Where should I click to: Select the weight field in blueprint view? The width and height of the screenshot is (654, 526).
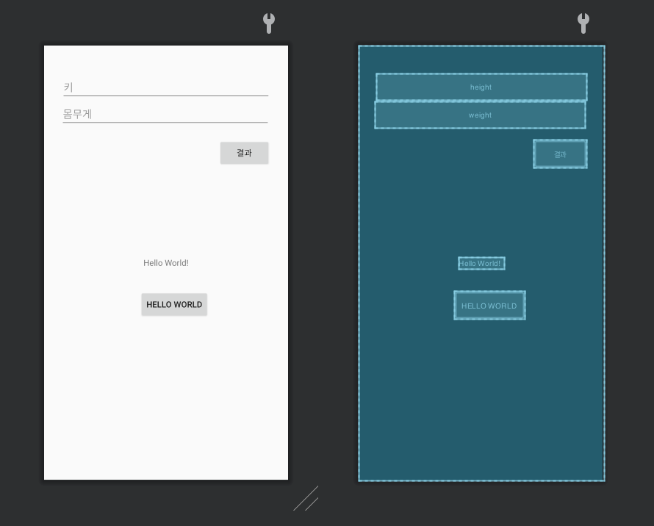pyautogui.click(x=480, y=115)
